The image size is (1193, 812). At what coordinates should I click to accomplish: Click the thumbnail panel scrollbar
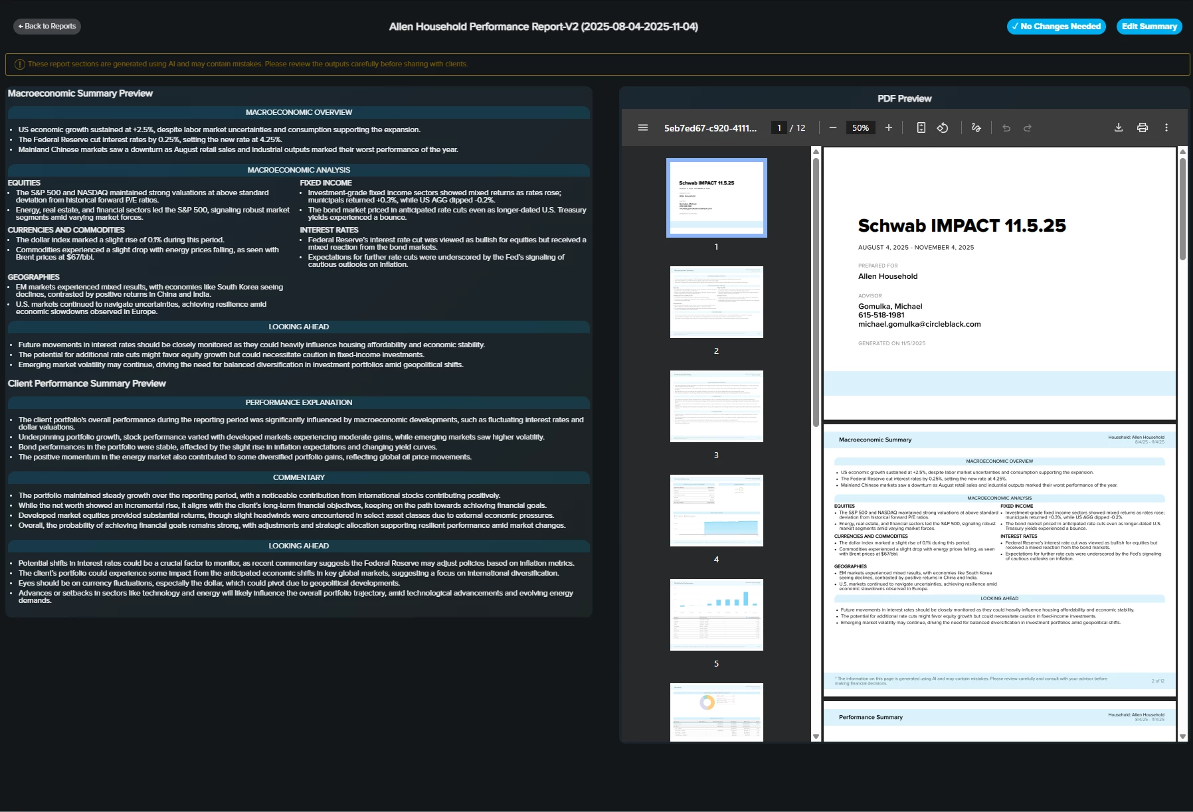pos(816,292)
